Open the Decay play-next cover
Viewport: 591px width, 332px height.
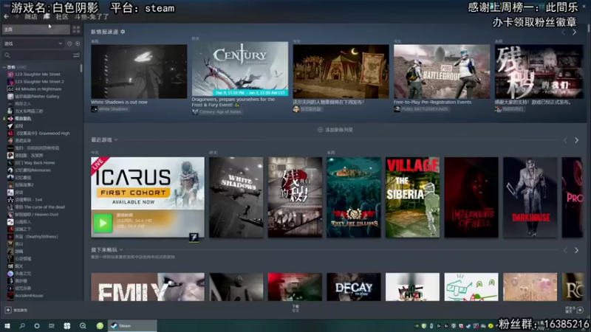[x=354, y=287]
